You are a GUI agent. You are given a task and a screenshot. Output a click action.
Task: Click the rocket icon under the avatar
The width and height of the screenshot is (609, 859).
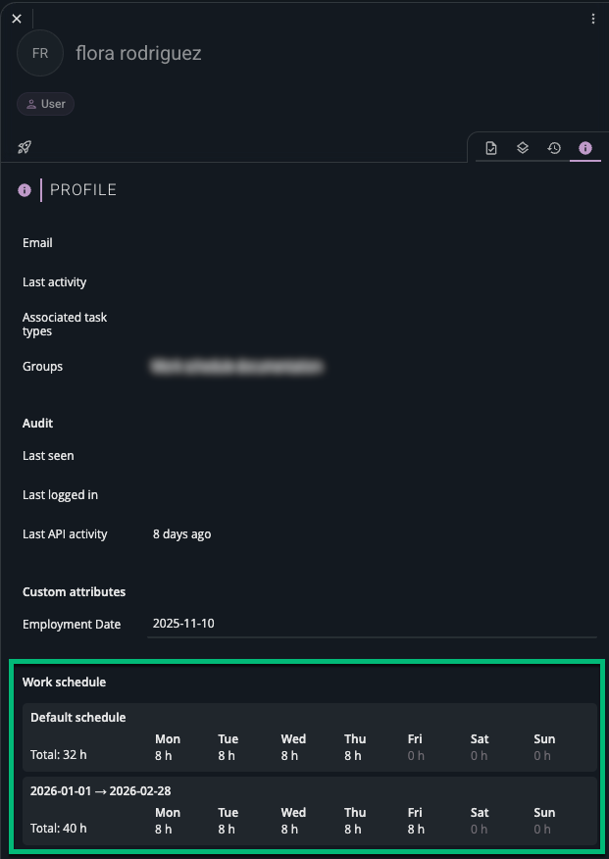24,146
